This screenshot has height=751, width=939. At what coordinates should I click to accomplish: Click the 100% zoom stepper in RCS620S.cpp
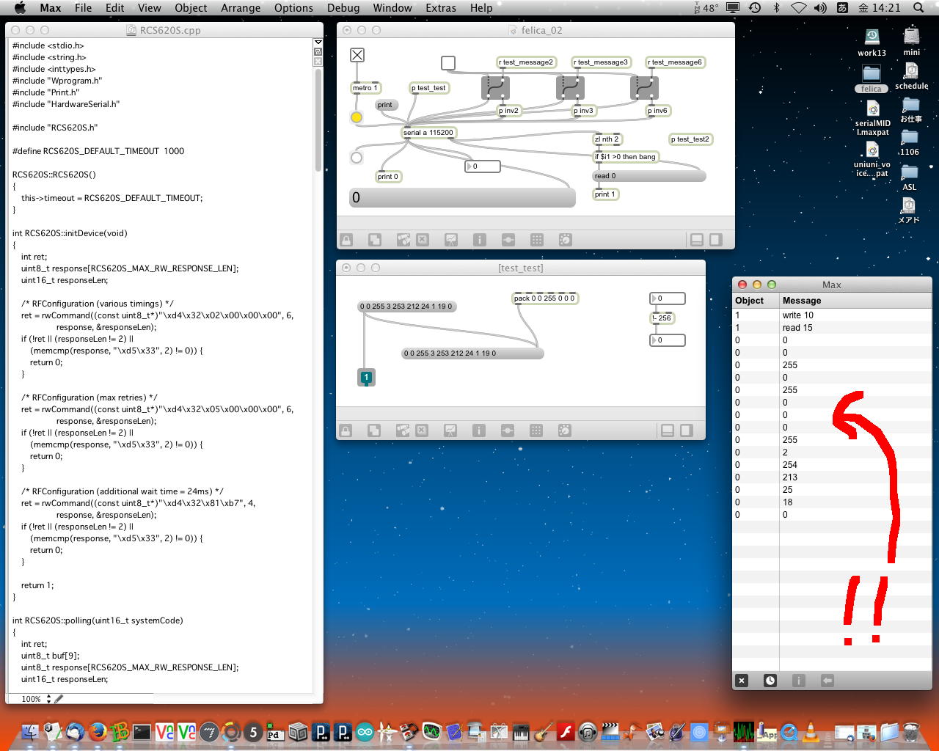(48, 699)
